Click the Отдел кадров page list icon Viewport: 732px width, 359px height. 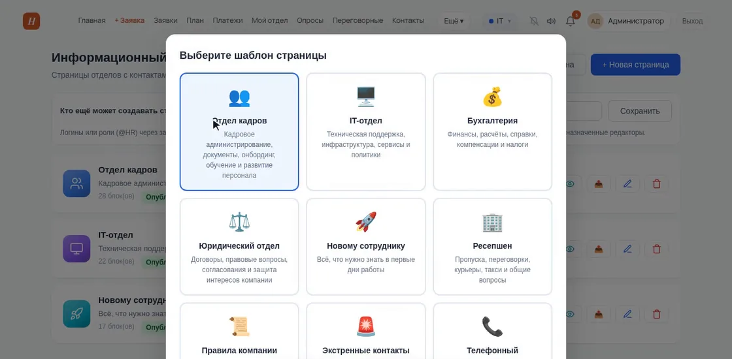tap(76, 183)
